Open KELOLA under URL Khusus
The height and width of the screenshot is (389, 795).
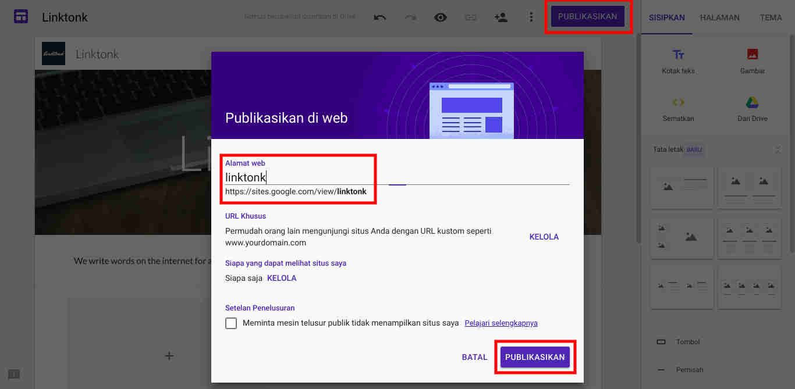[544, 237]
